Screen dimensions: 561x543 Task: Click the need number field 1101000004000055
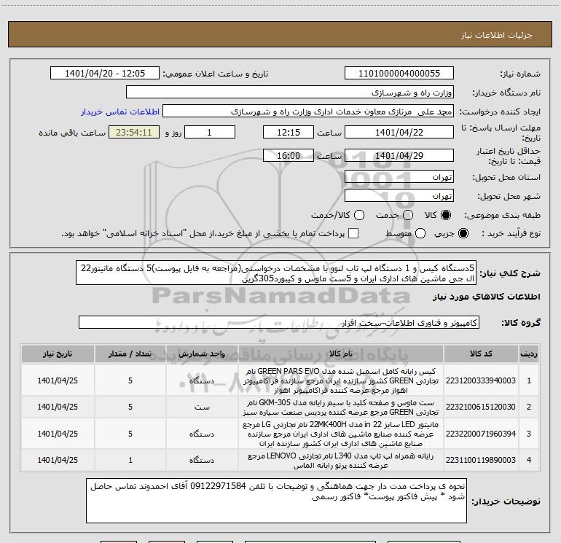tap(399, 74)
